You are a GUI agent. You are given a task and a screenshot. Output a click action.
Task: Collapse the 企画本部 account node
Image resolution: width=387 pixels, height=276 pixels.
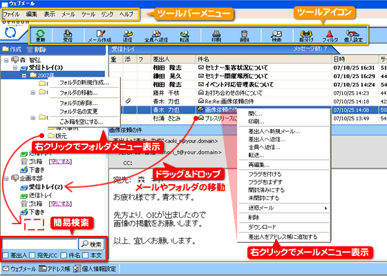pos(6,179)
